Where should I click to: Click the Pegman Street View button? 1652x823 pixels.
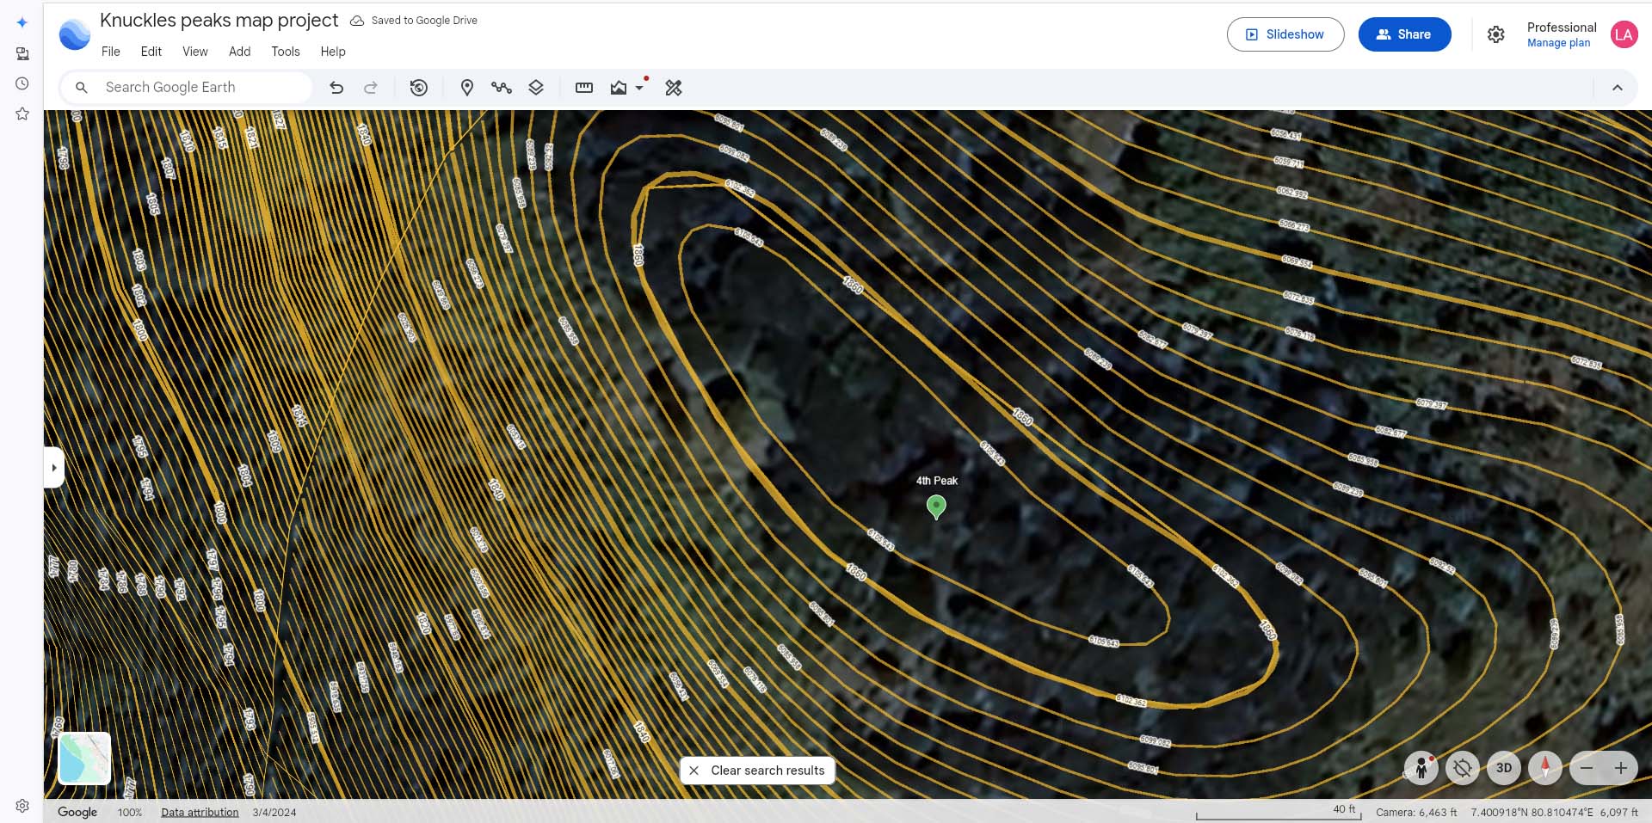click(x=1421, y=768)
